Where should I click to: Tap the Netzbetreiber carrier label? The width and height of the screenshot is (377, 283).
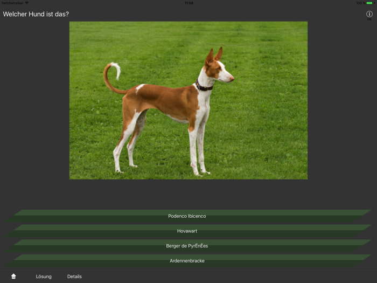click(12, 3)
